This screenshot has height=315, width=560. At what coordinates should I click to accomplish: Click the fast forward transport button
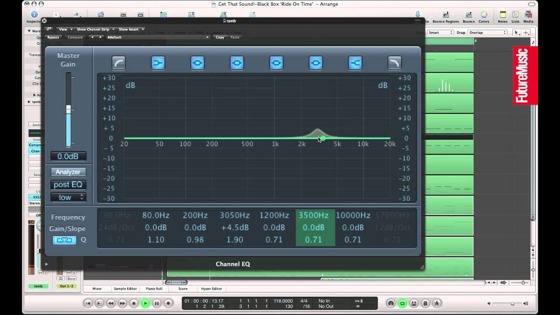pos(122,303)
